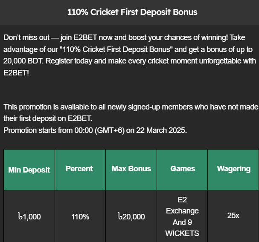
Task: Click the "22 March 2025" date text
Action: tap(161, 130)
